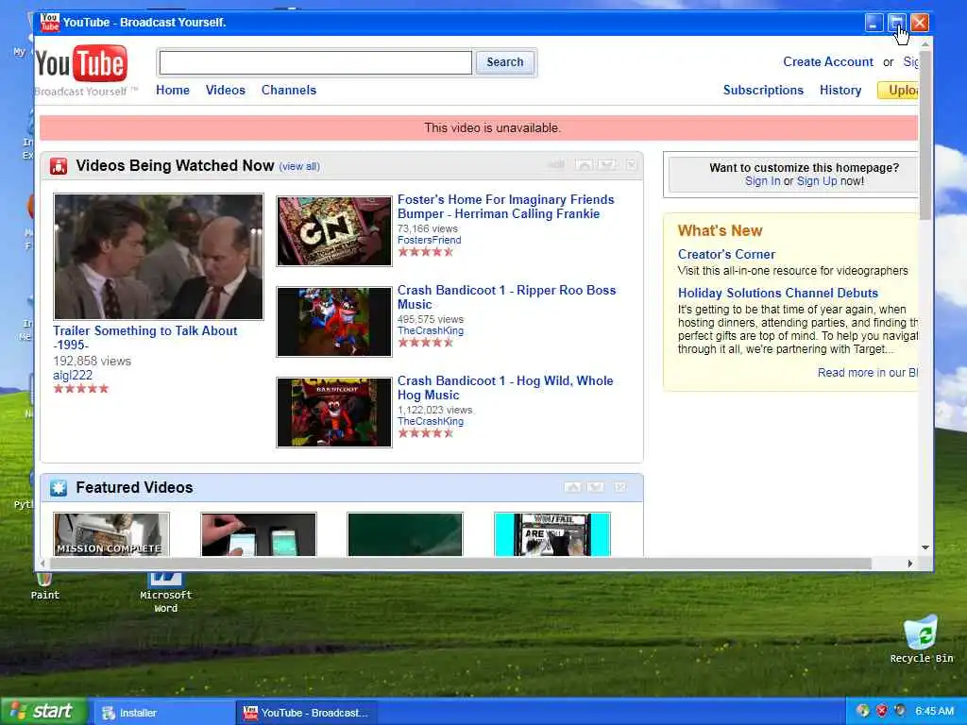Open the Subscriptions page

click(763, 90)
